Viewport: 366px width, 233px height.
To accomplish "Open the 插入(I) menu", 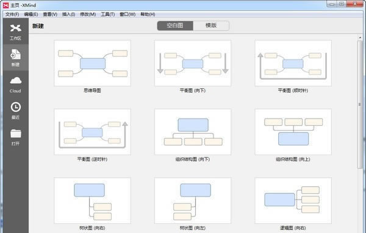I will pos(68,14).
